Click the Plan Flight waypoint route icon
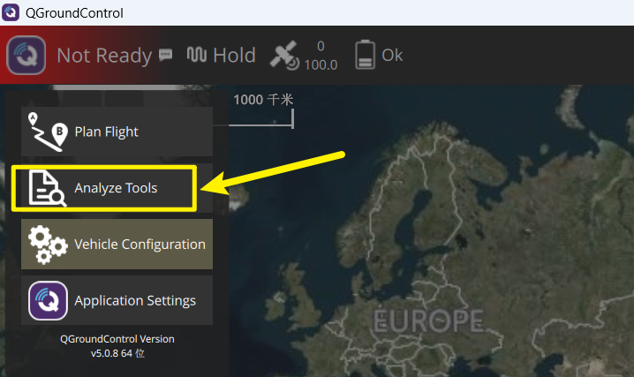Viewport: 634px width, 377px height. (x=48, y=132)
